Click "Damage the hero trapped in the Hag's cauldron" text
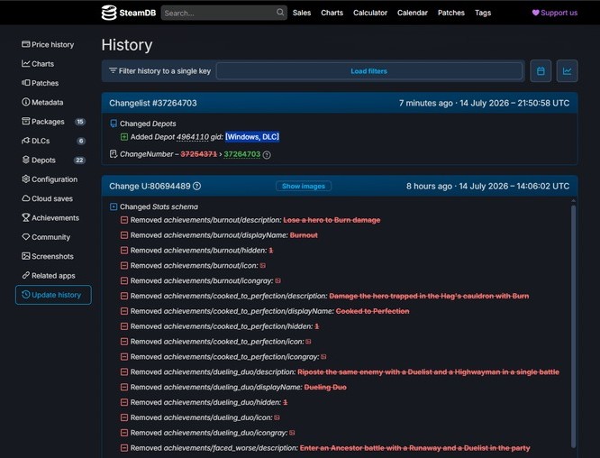The height and width of the screenshot is (458, 600). (429, 296)
